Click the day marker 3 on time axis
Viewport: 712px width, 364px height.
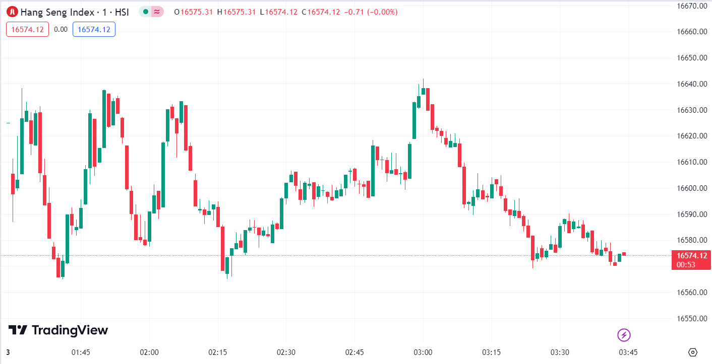point(8,352)
